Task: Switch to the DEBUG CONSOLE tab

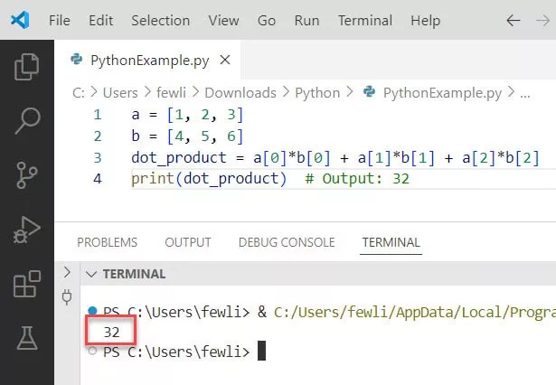Action: pyautogui.click(x=286, y=242)
